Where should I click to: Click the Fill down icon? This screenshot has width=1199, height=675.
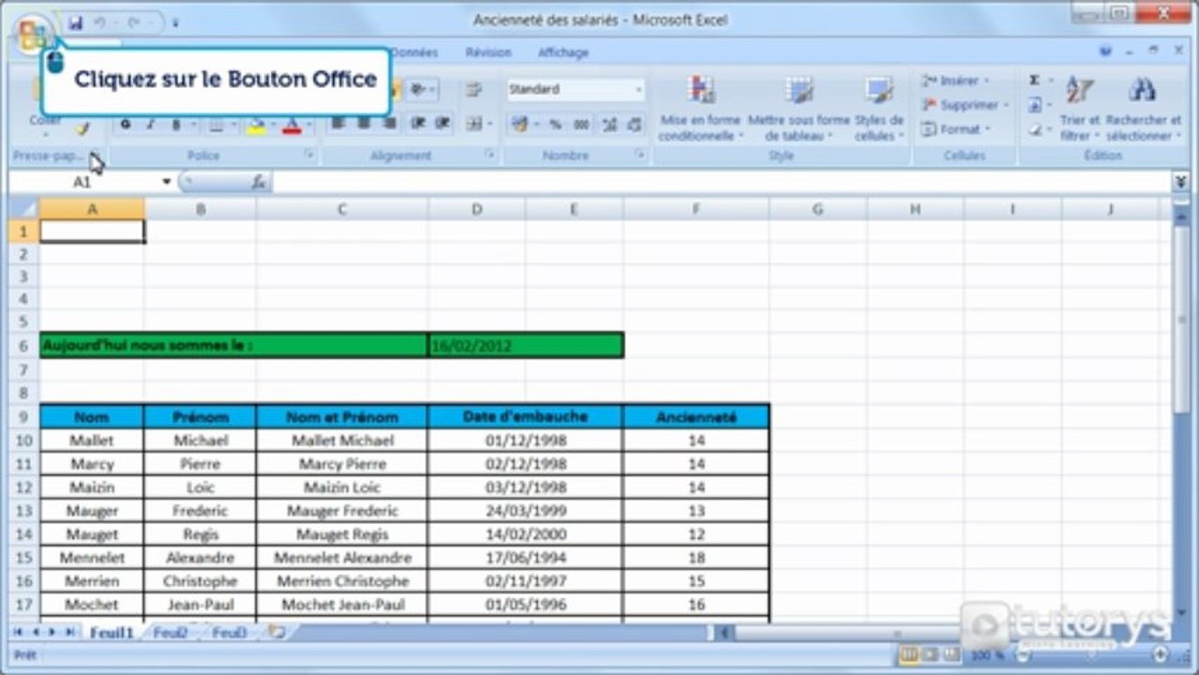[x=1035, y=105]
